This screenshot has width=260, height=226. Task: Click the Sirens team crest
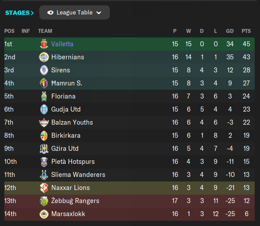click(44, 70)
